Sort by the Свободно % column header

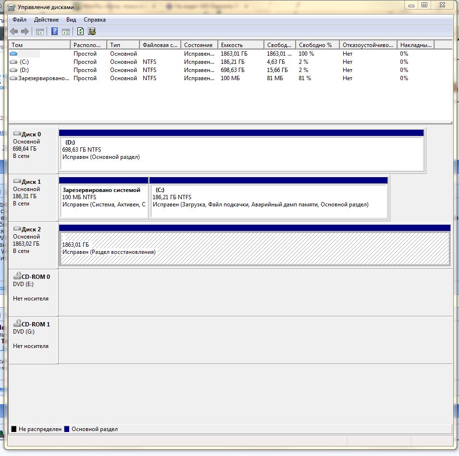(317, 45)
